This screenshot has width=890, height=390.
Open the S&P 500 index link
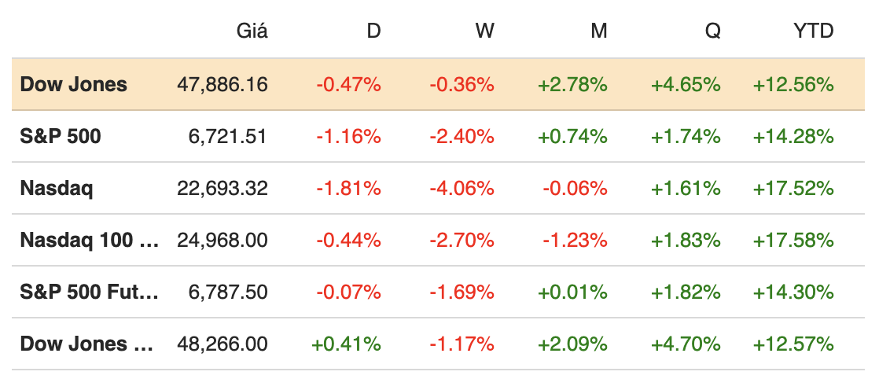(61, 137)
